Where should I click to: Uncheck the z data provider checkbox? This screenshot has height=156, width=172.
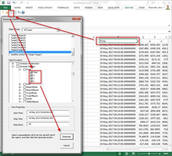(x=32, y=81)
